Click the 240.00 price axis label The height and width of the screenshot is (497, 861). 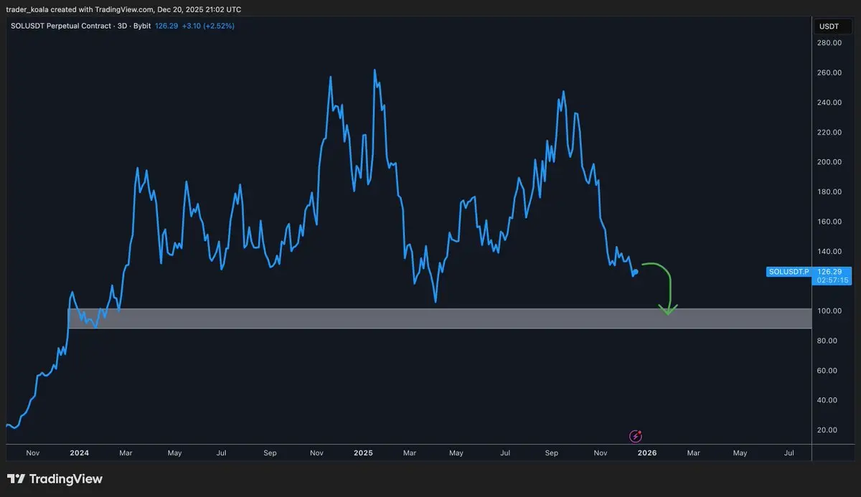pos(829,103)
